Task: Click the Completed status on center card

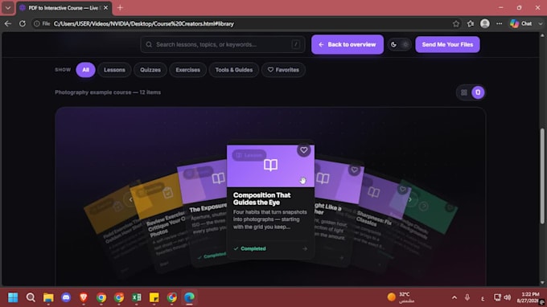Action: point(250,248)
